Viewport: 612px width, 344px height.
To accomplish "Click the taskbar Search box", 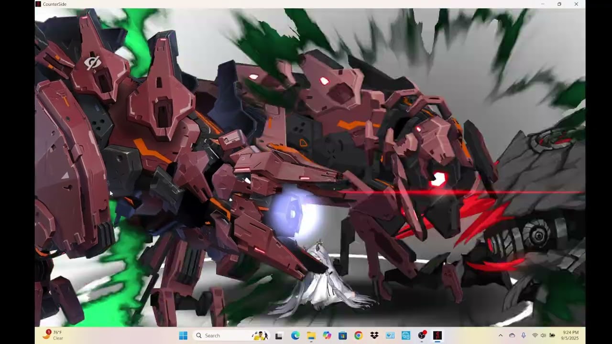I will pos(232,335).
